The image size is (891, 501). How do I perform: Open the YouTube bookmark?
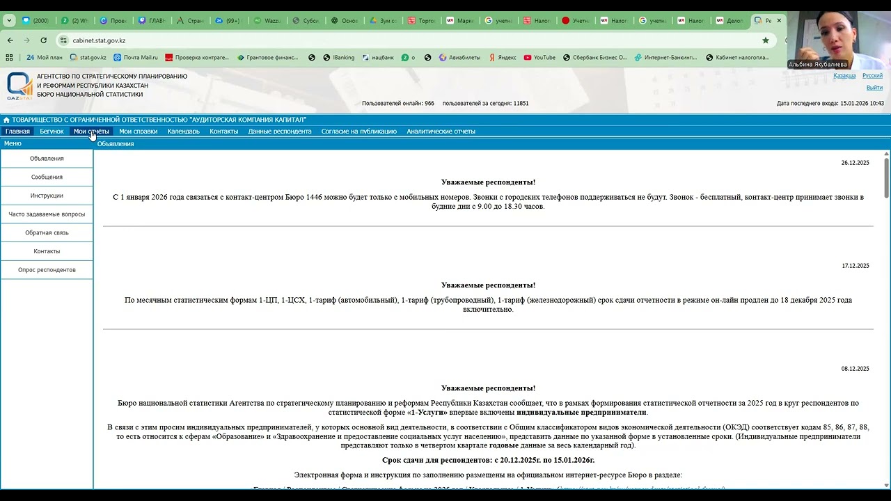click(x=539, y=58)
